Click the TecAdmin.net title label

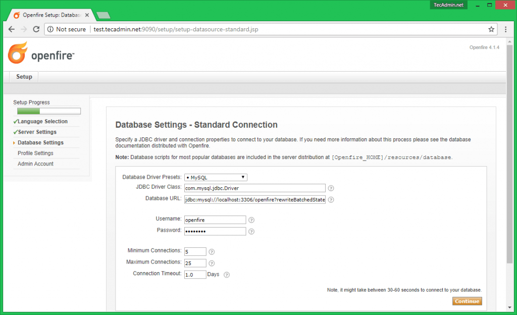pos(448,5)
